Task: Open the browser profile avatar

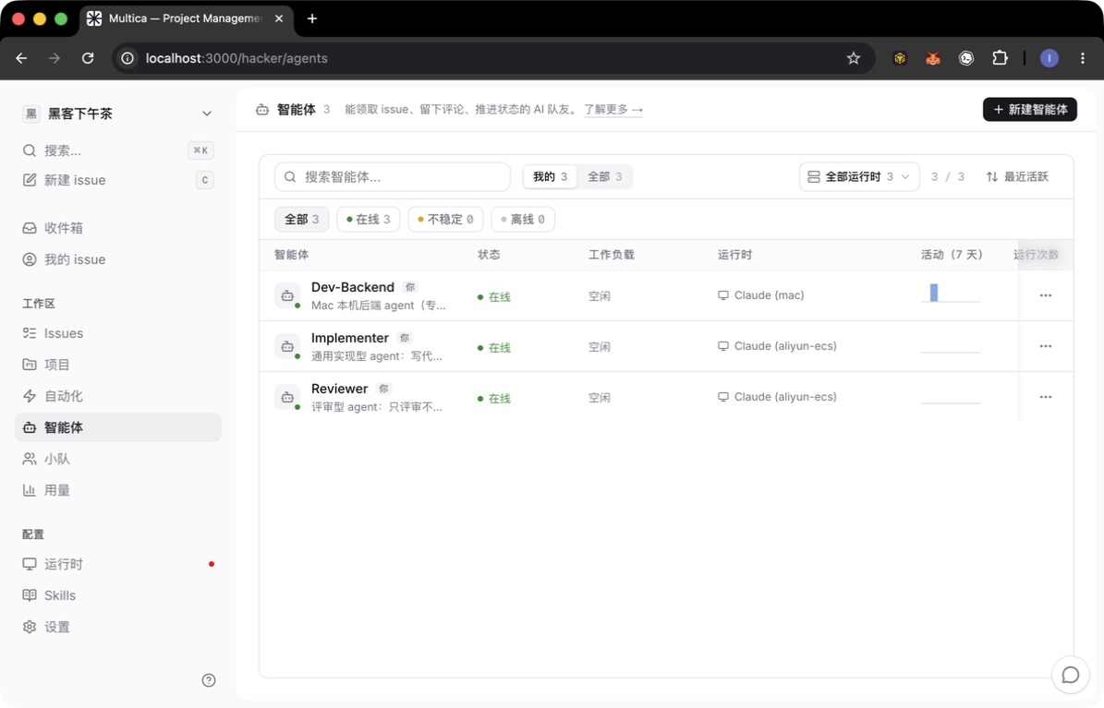Action: click(1049, 58)
